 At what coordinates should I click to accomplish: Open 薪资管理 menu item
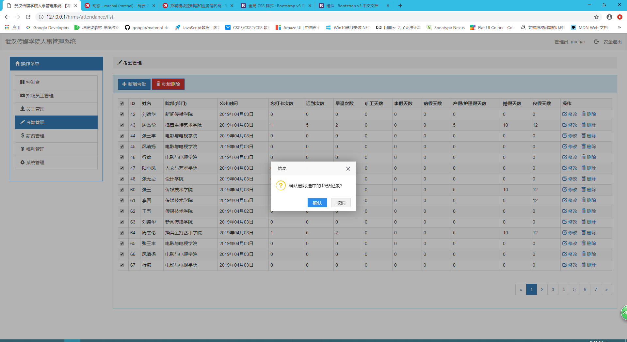56,136
